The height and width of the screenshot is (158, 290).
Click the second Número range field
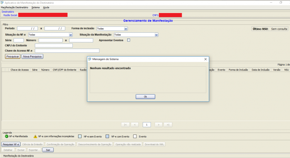[x=81, y=40]
